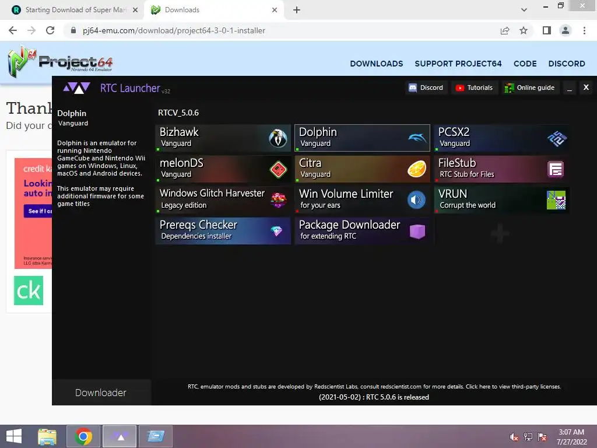Click the Prereqs Checker Dependencies installer text
The image size is (597, 448).
click(x=196, y=236)
